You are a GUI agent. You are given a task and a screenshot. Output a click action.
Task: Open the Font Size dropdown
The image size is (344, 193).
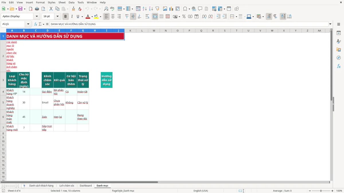pos(57,17)
